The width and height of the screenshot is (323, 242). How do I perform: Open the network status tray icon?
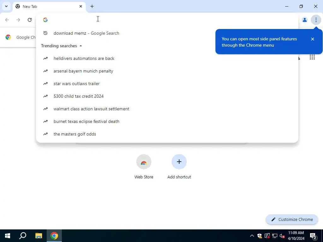(x=275, y=236)
